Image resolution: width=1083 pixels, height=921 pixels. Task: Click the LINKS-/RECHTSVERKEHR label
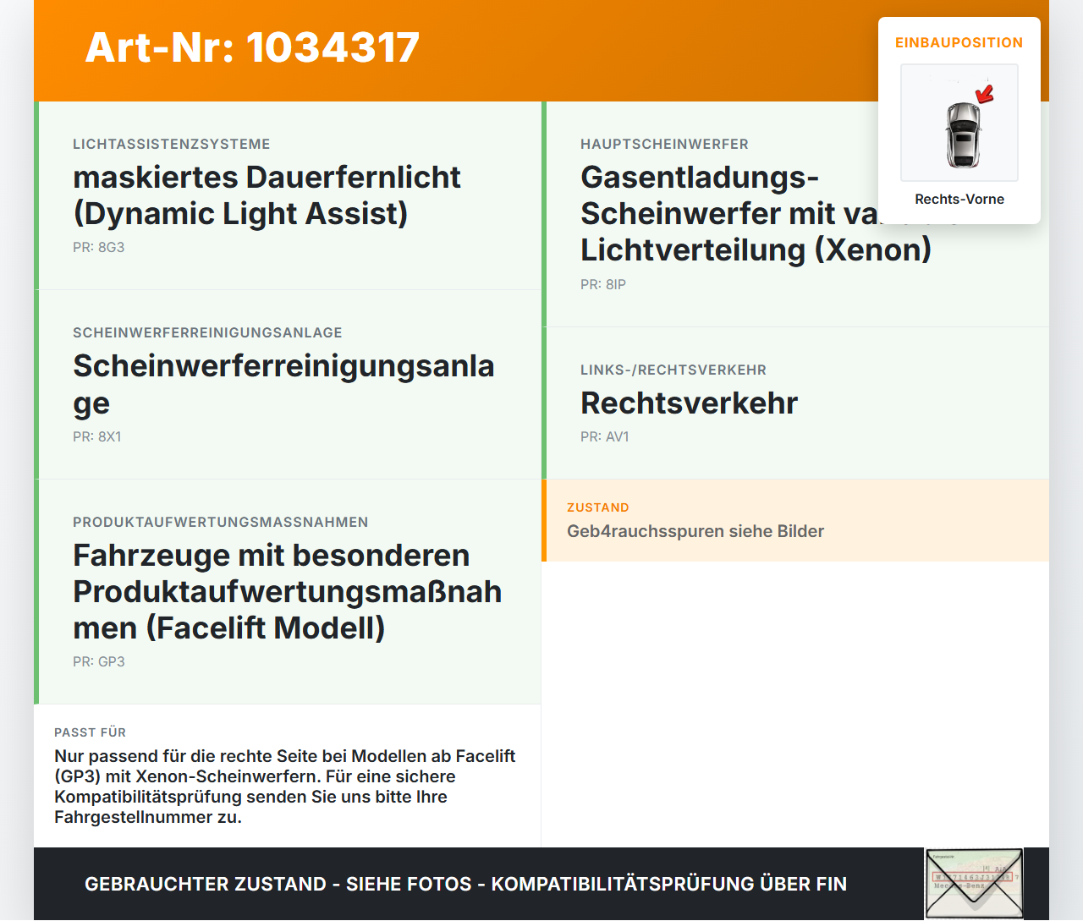coord(673,370)
